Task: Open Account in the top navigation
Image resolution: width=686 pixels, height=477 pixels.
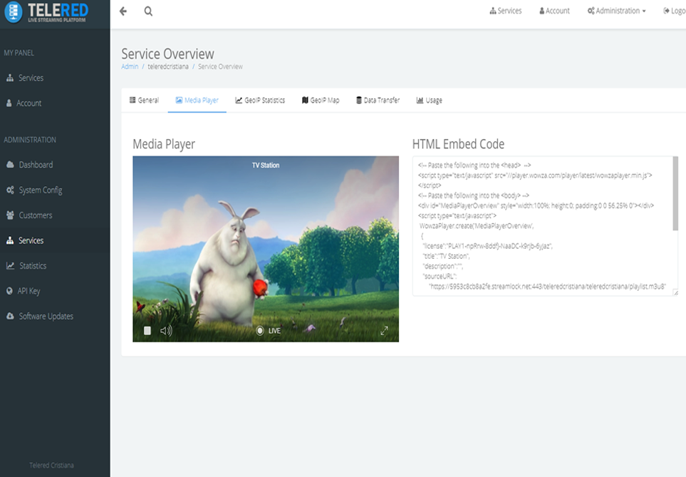Action: pos(554,11)
